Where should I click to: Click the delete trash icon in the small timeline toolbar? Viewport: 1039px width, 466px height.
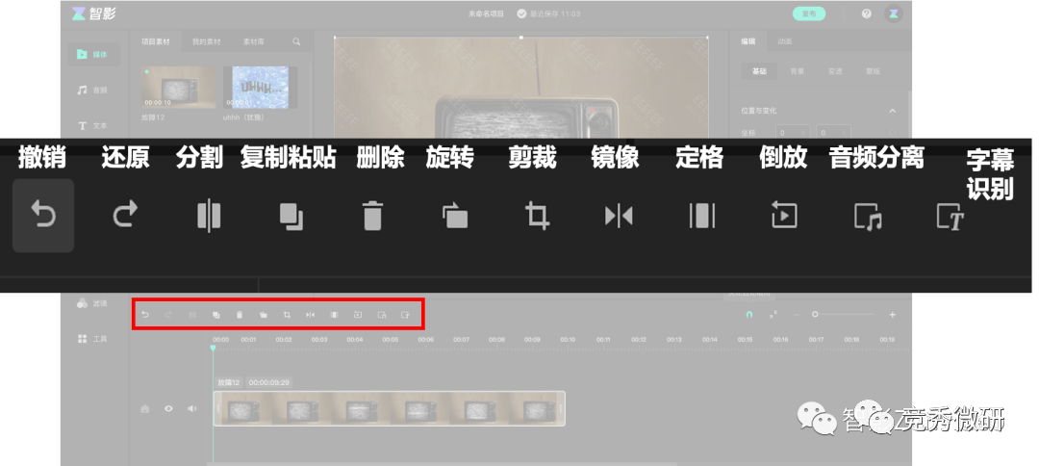[x=240, y=315]
